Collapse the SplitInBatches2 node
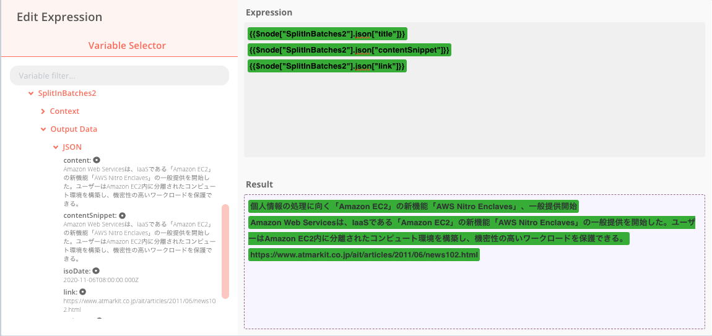The height and width of the screenshot is (336, 712). click(x=31, y=93)
